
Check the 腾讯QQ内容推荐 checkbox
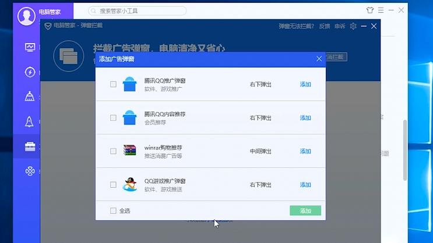113,118
